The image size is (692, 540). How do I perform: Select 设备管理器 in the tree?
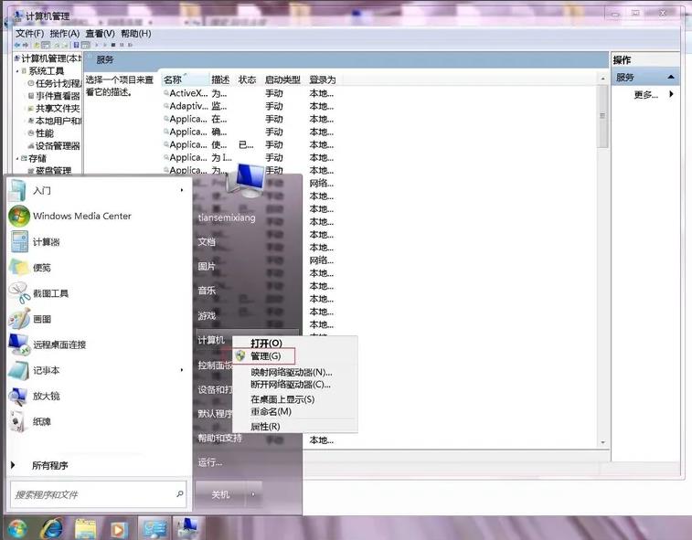pyautogui.click(x=58, y=145)
